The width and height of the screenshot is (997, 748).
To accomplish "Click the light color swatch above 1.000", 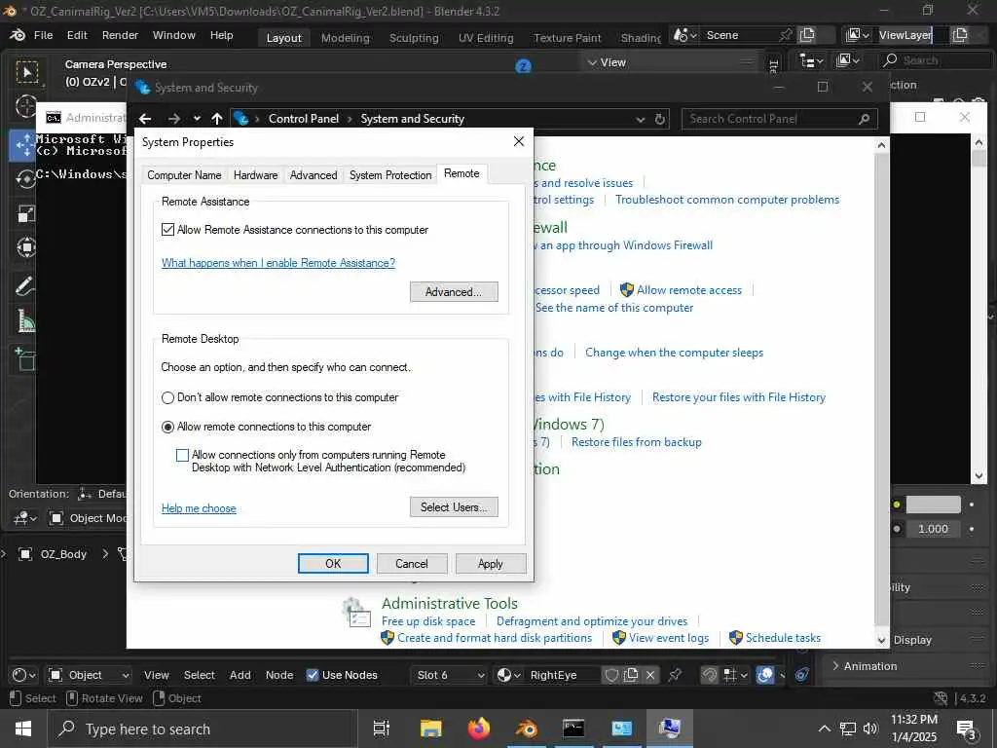I will (x=933, y=505).
